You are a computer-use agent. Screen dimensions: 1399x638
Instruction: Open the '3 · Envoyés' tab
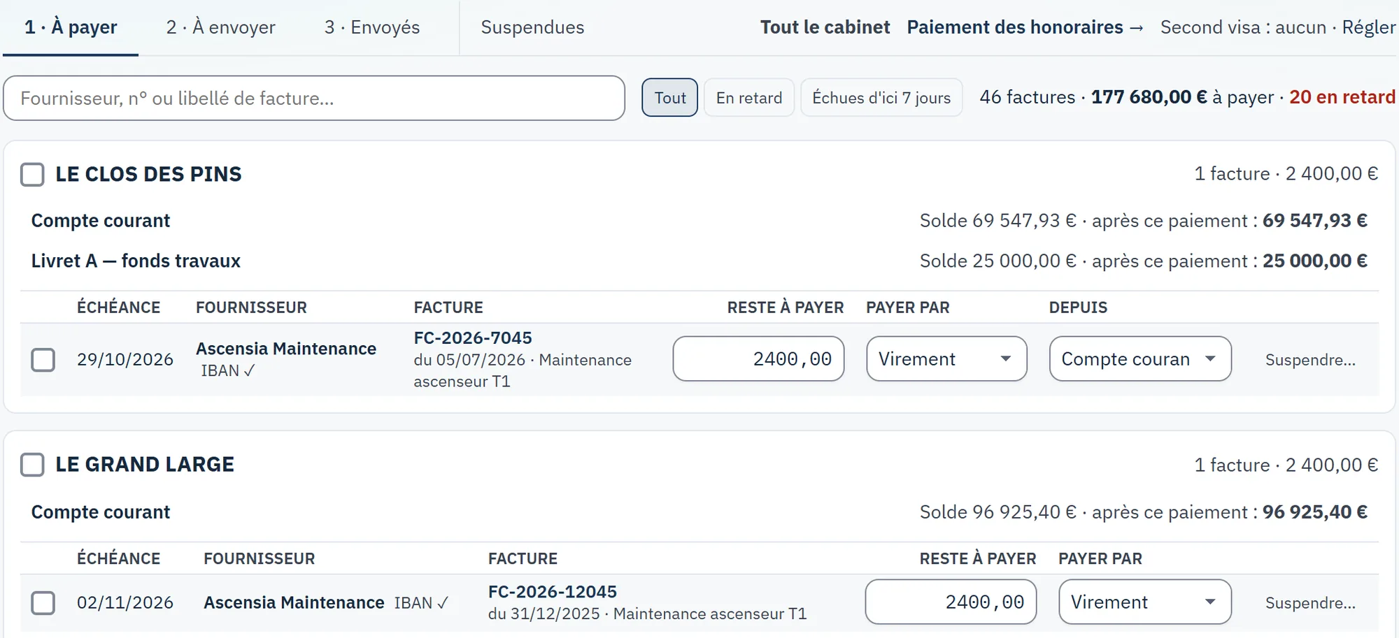372,27
